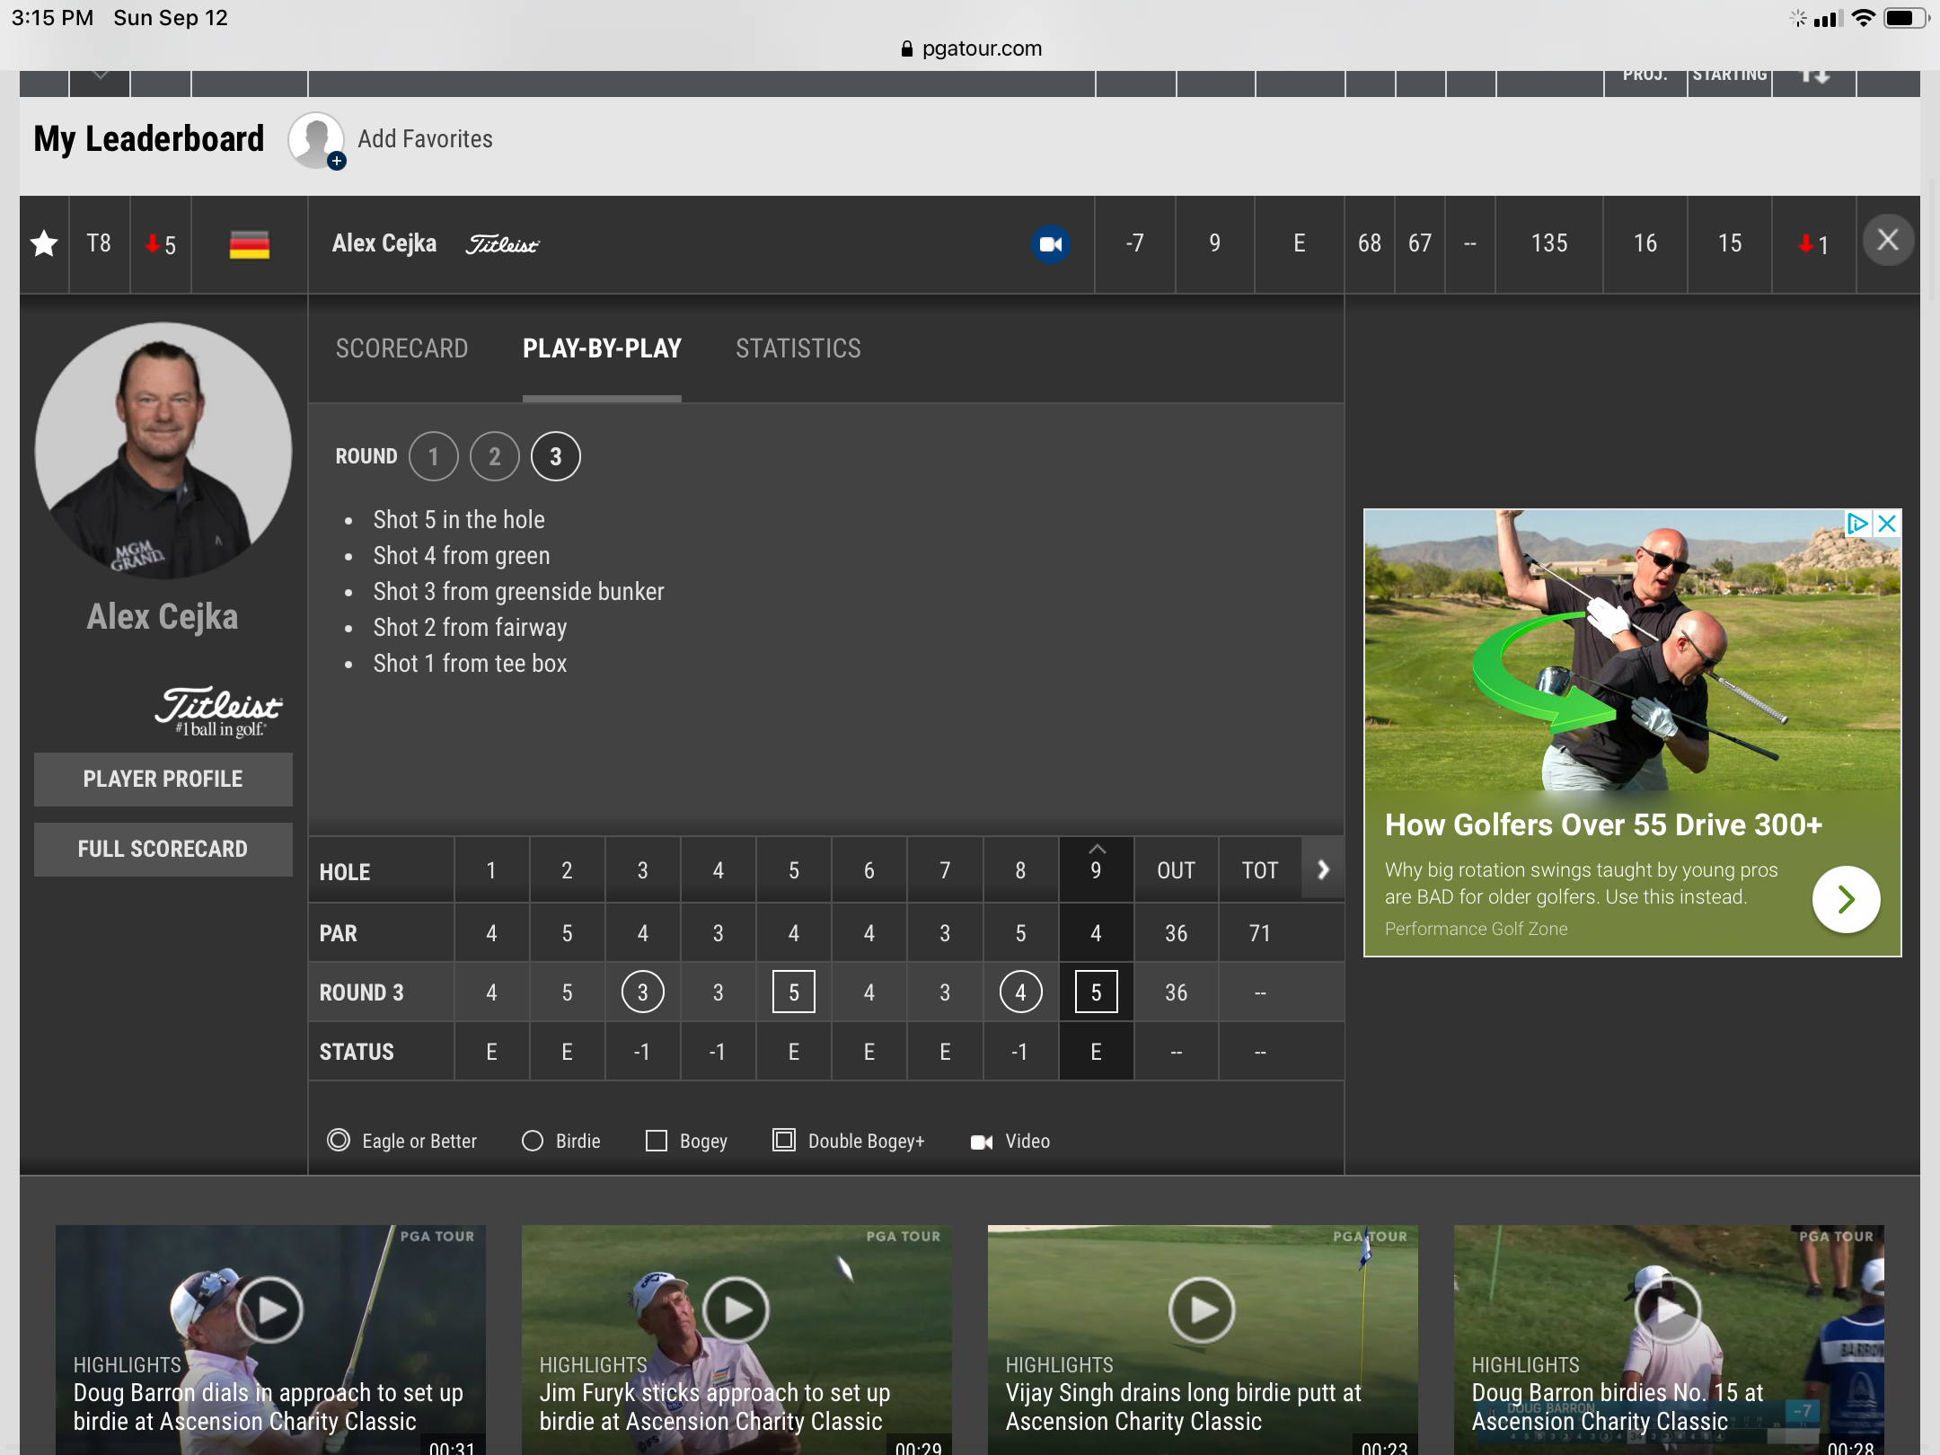1940x1455 pixels.
Task: Play the Doug Barron birdies No. 15 highlight
Action: pyautogui.click(x=1669, y=1309)
